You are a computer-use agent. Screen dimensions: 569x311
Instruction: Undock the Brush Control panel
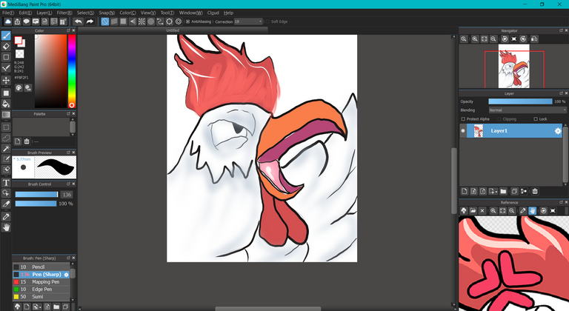pos(68,184)
